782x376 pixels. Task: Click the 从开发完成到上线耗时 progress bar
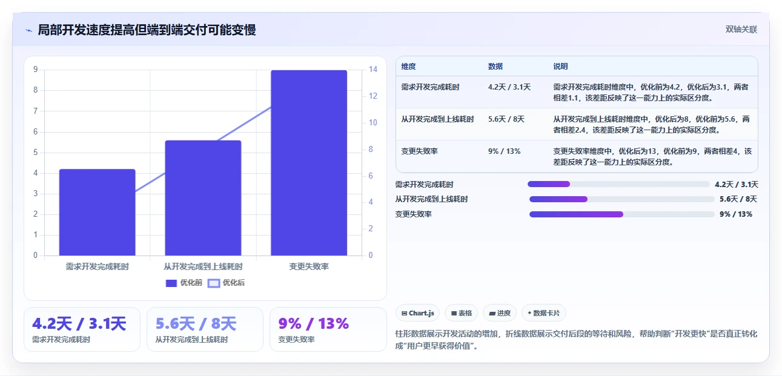(622, 199)
